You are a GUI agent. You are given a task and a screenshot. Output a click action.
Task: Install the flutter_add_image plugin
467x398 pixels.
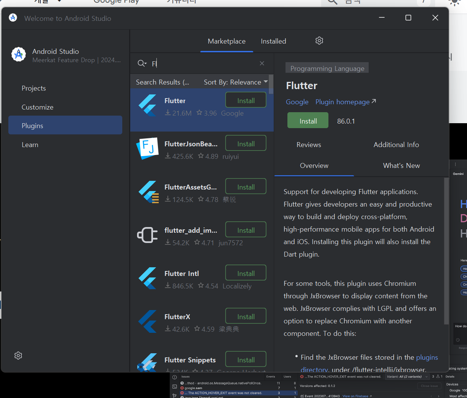pyautogui.click(x=246, y=230)
